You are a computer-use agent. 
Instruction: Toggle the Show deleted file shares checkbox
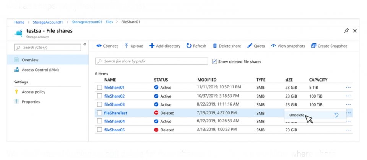tap(214, 62)
